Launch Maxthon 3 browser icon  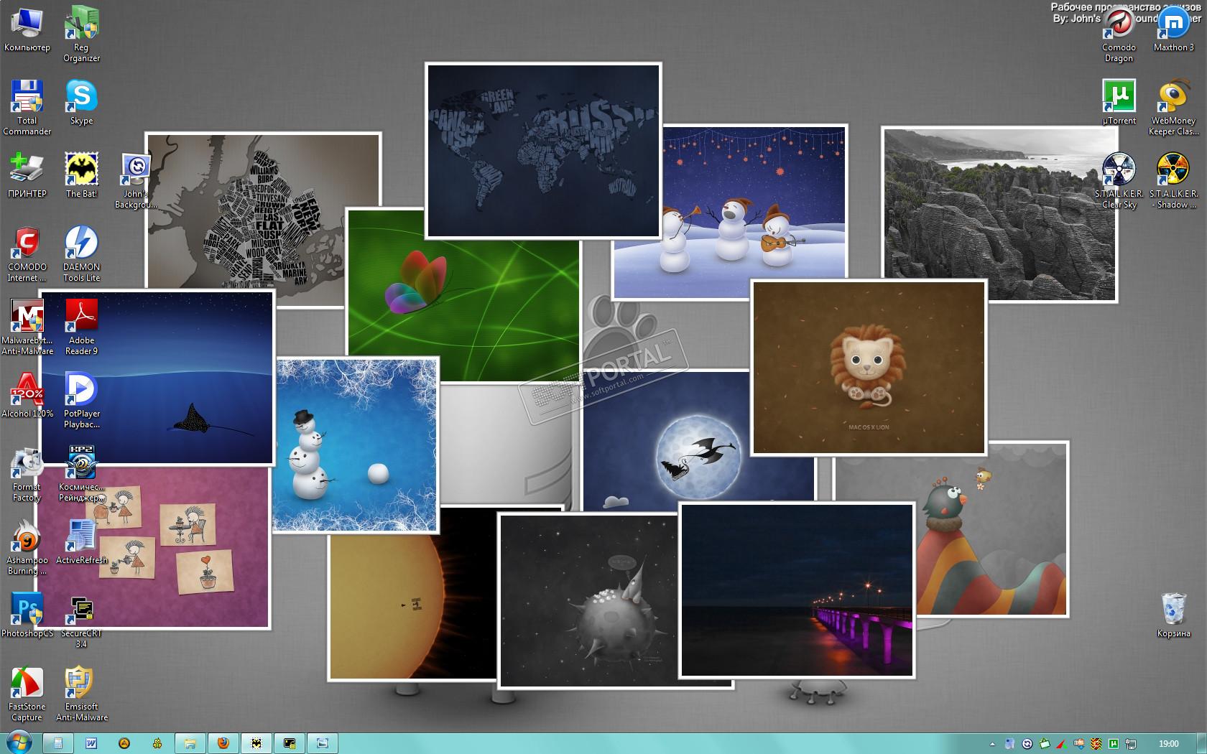tap(1173, 29)
